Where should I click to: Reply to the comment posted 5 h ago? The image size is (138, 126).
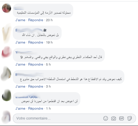point(36,64)
